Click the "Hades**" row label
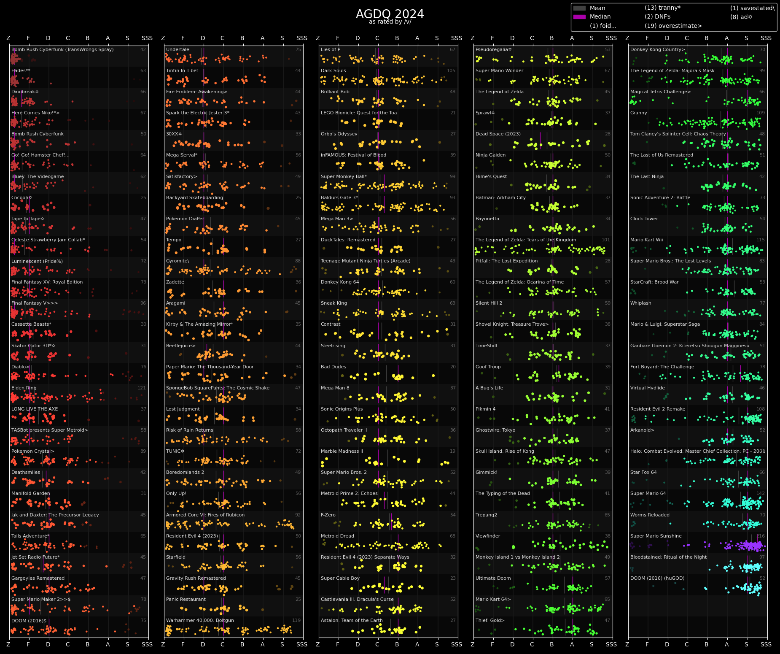This screenshot has height=654, width=780. 21,71
